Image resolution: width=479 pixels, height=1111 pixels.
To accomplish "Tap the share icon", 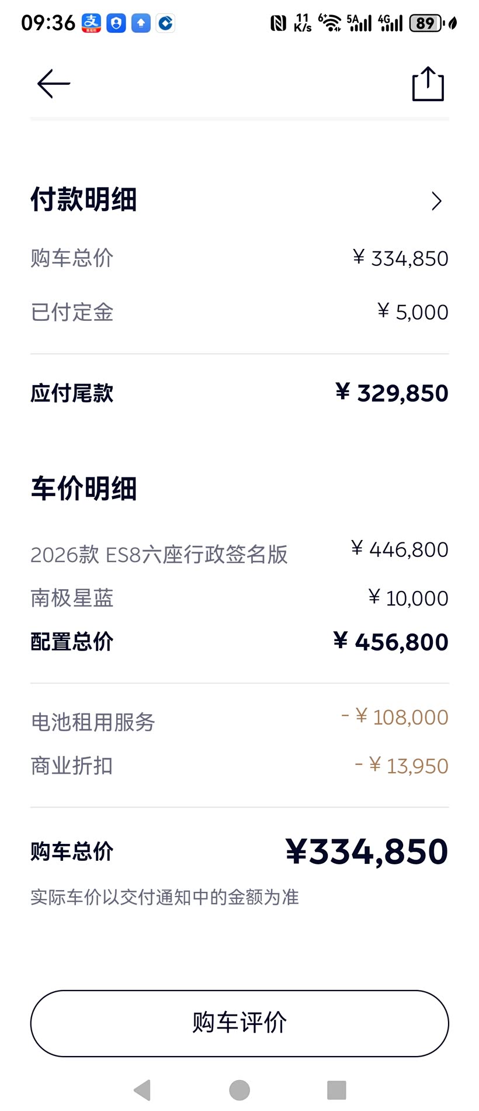I will pyautogui.click(x=428, y=84).
